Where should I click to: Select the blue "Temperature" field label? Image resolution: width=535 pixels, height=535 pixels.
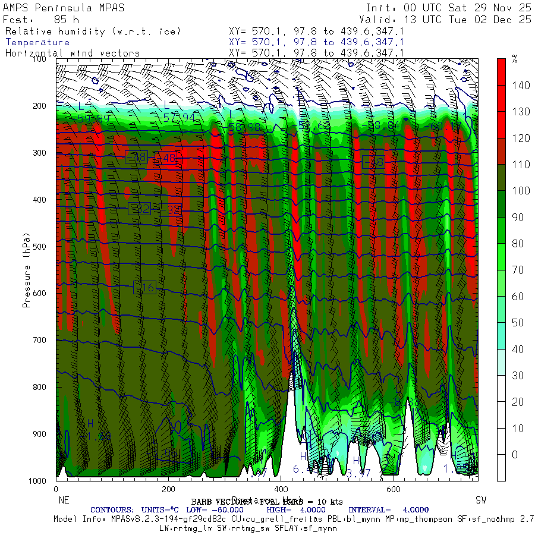(x=37, y=42)
